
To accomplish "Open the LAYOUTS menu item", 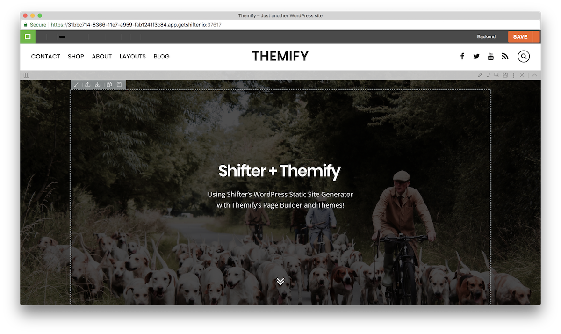I will click(x=133, y=56).
